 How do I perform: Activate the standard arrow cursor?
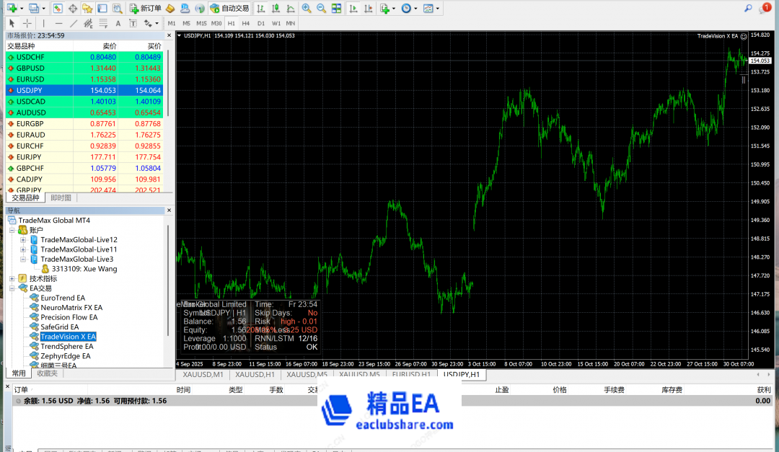tap(12, 23)
